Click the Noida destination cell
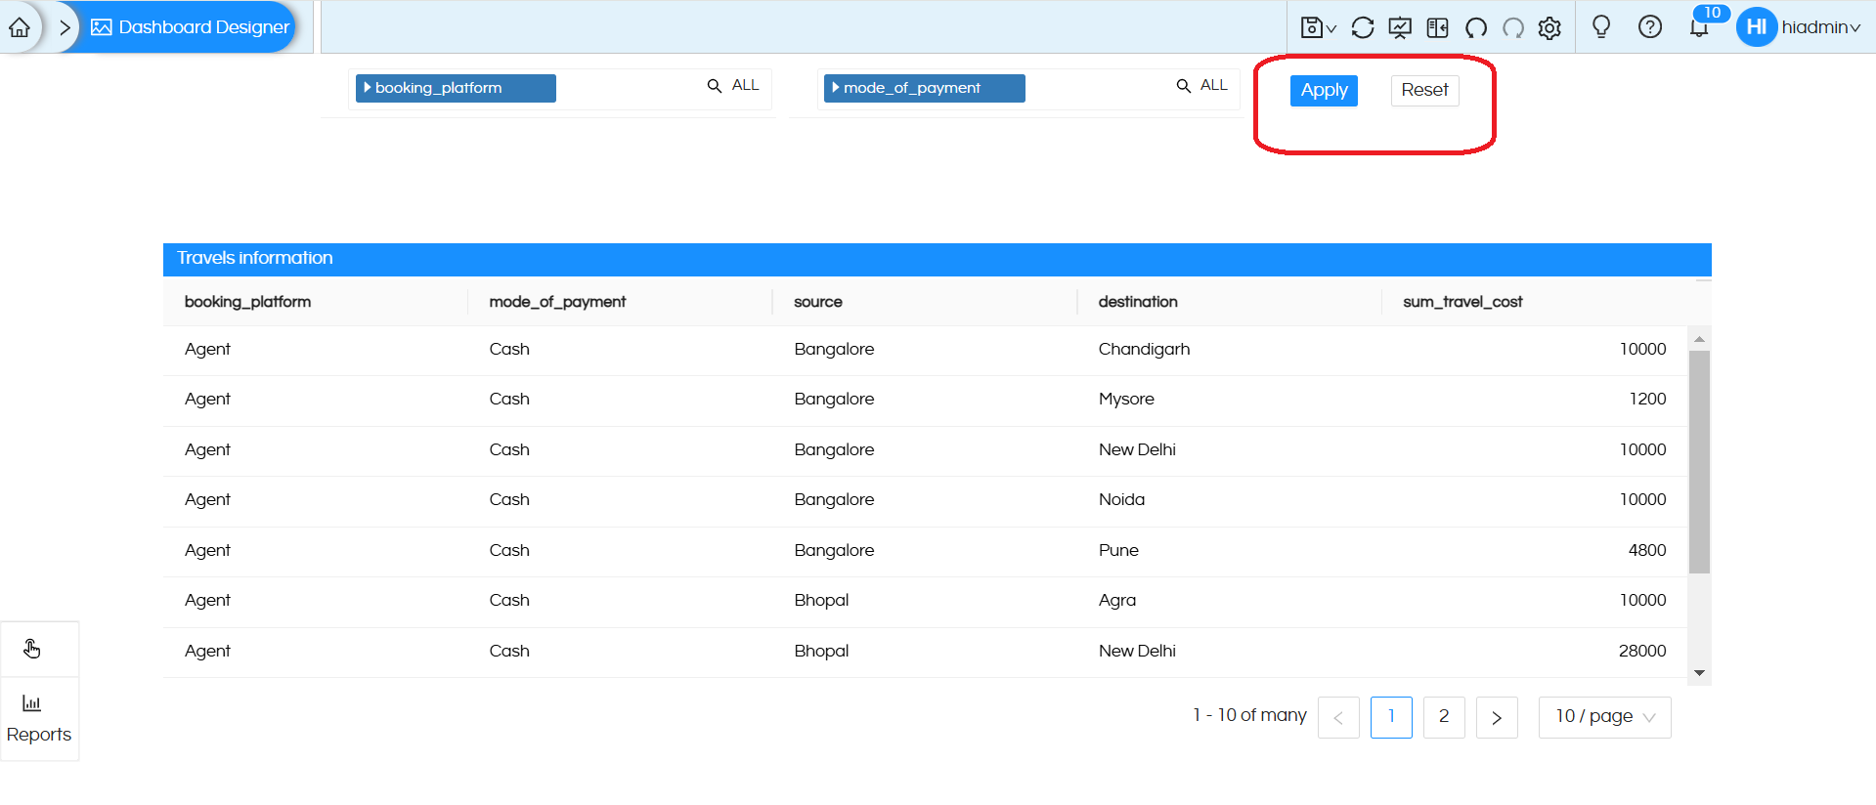This screenshot has width=1876, height=805. (1121, 499)
